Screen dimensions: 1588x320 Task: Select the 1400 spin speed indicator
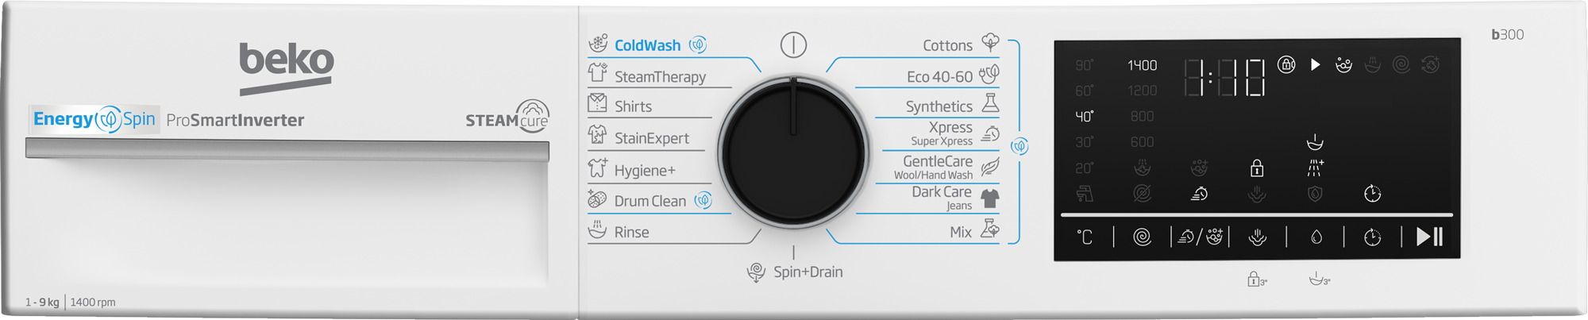tap(1143, 65)
